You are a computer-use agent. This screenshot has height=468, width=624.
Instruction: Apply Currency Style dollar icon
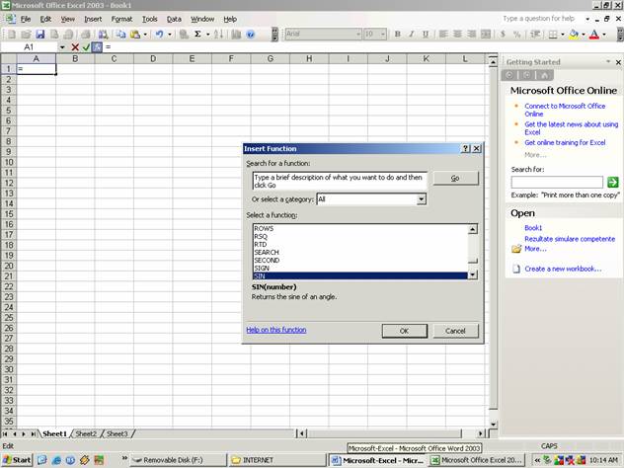coord(503,35)
